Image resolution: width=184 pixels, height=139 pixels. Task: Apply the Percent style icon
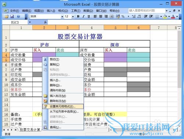click(x=123, y=17)
